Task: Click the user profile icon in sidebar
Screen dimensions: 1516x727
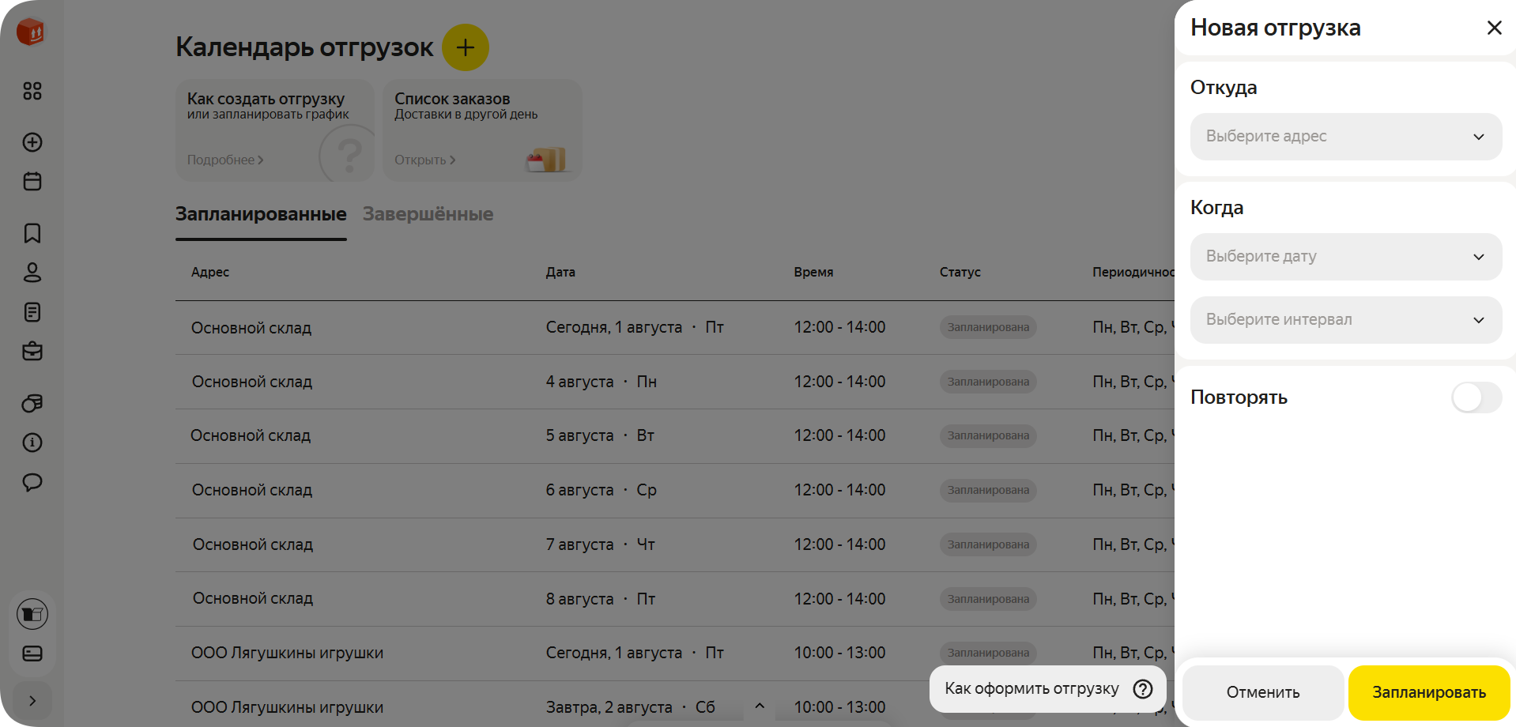Action: click(32, 273)
